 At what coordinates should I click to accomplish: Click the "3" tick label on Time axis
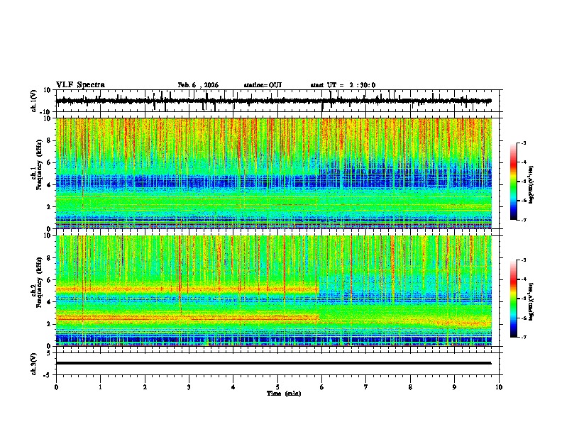[x=189, y=387]
